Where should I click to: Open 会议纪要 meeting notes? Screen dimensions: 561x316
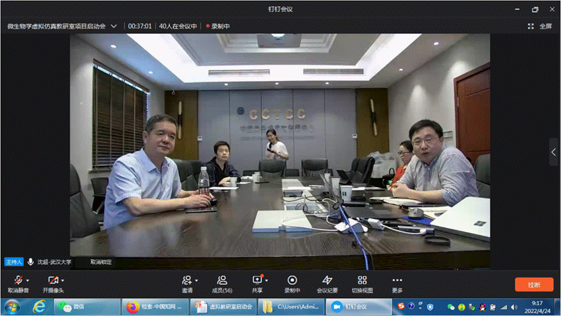coord(327,280)
